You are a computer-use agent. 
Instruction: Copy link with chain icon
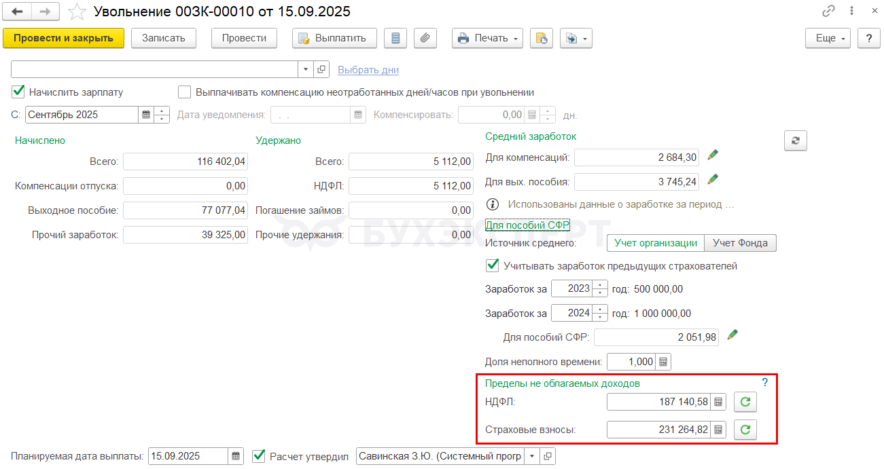[x=828, y=11]
